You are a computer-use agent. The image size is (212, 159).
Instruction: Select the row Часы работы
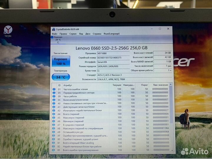click(110, 96)
